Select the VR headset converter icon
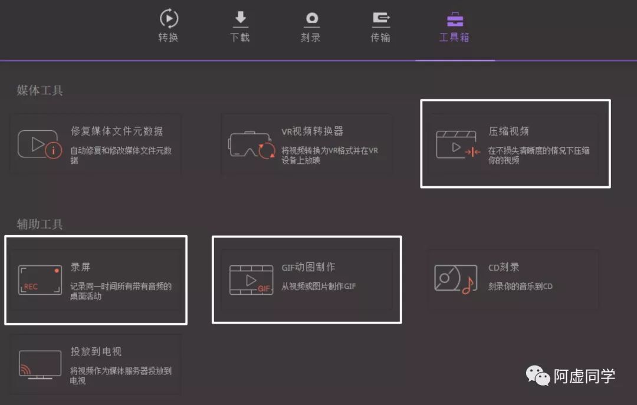This screenshot has width=637, height=405. click(x=249, y=143)
